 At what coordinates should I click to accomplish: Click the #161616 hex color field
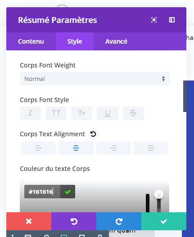[42, 192]
